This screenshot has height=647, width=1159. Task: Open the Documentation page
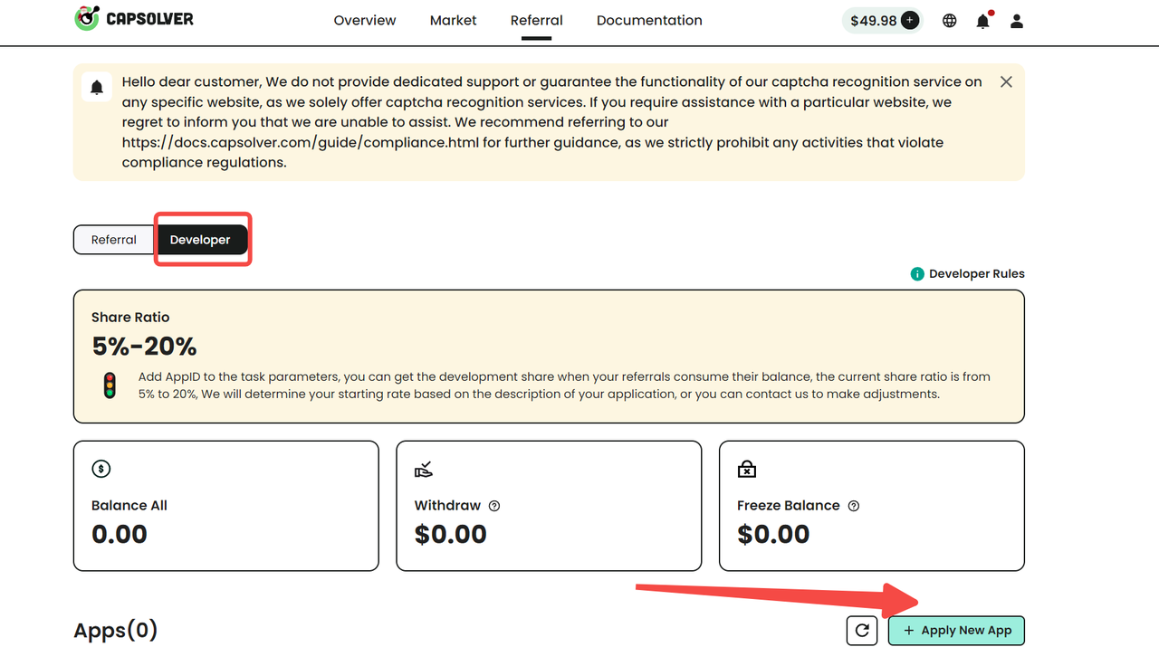(649, 20)
